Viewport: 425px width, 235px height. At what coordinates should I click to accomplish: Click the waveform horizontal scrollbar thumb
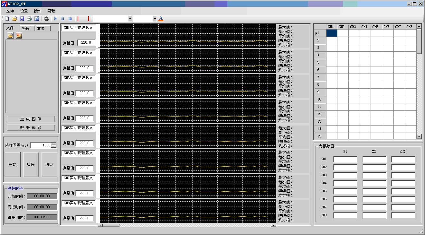pos(111,225)
